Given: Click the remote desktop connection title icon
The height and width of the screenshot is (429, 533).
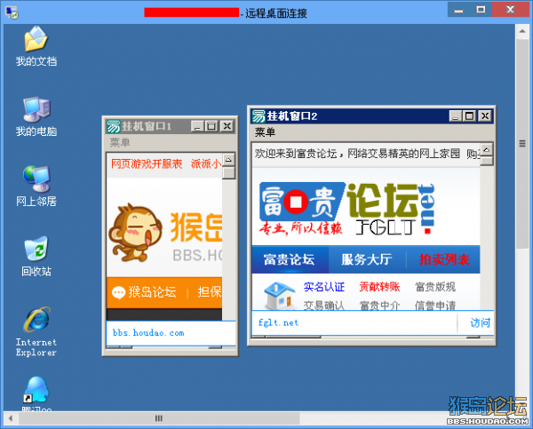Looking at the screenshot, I should [x=12, y=12].
